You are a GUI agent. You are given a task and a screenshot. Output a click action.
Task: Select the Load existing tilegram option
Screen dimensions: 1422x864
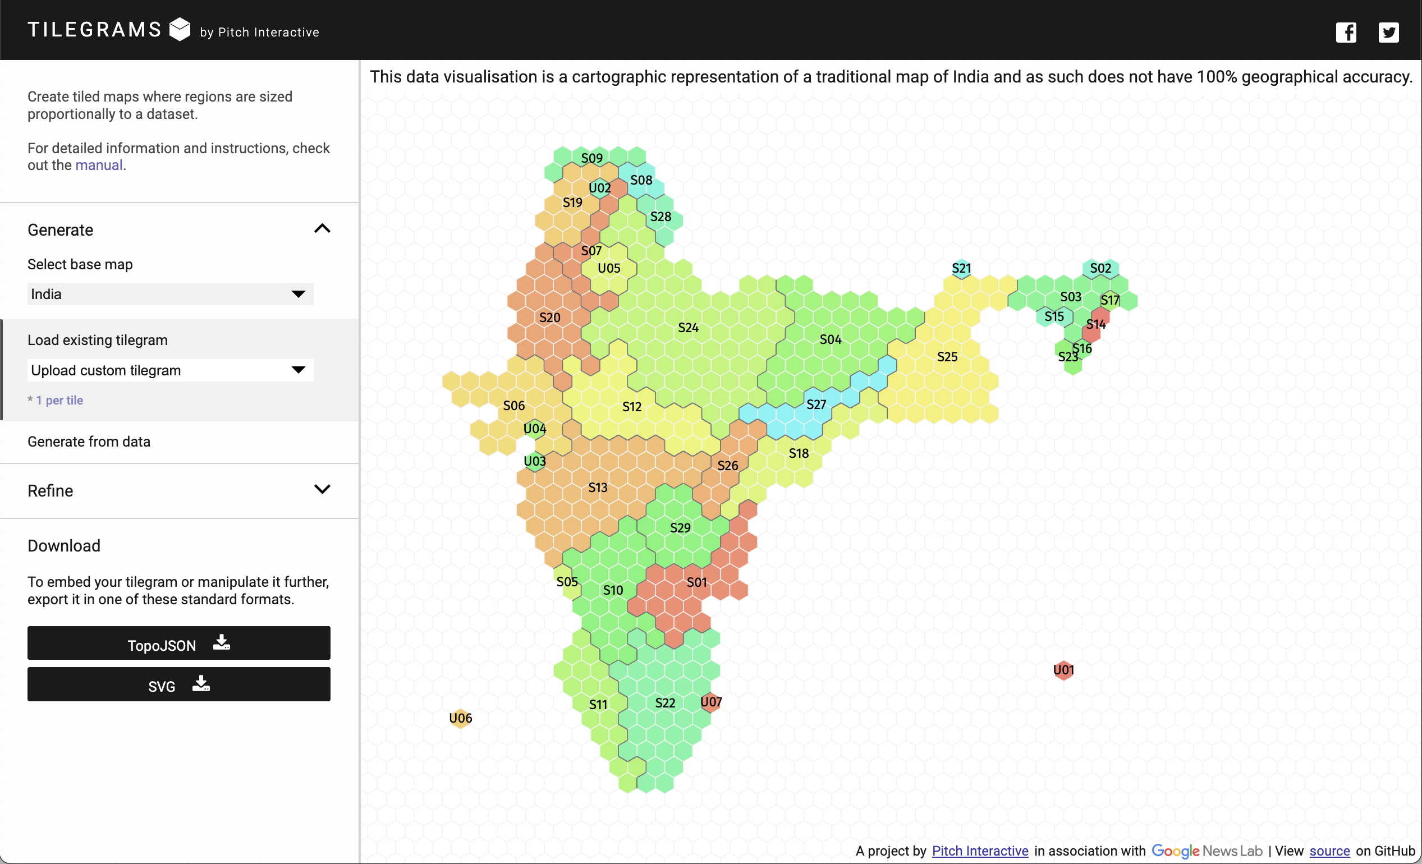(x=98, y=340)
